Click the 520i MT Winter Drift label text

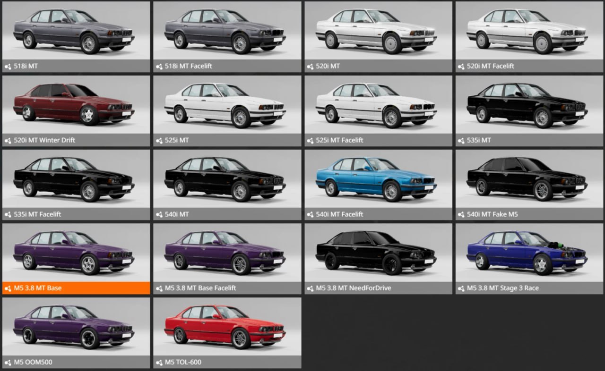44,140
